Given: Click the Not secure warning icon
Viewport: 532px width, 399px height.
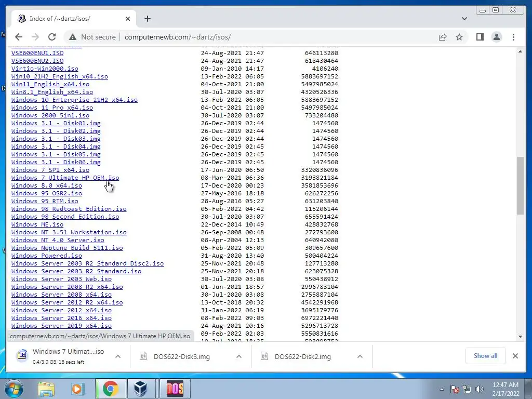Looking at the screenshot, I should tap(73, 37).
